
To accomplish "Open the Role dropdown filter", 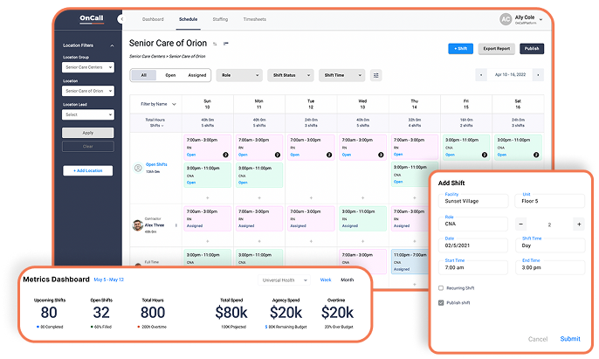I will [238, 75].
